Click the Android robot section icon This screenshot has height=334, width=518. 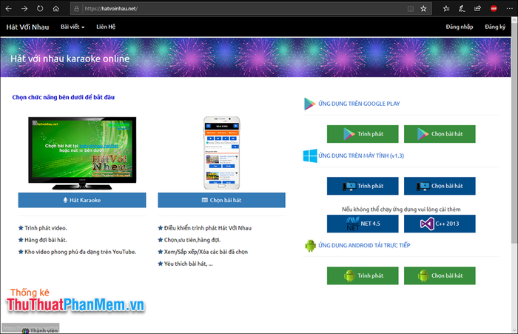310,246
